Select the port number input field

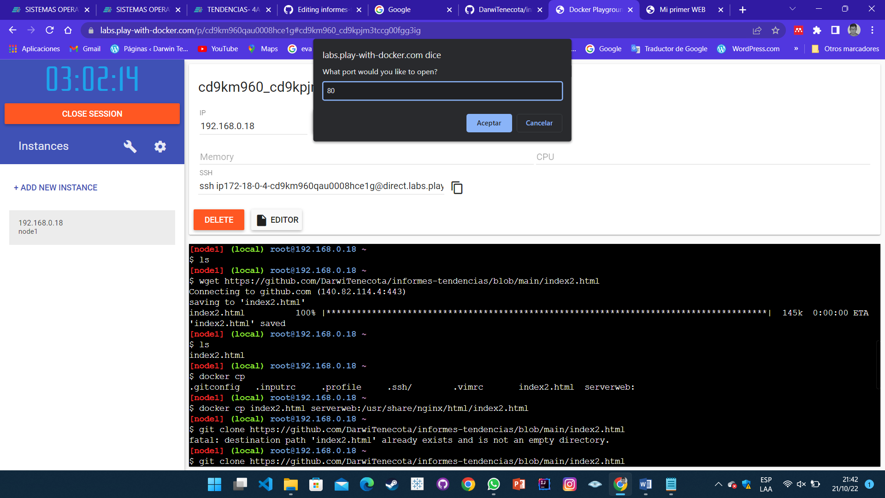(442, 91)
